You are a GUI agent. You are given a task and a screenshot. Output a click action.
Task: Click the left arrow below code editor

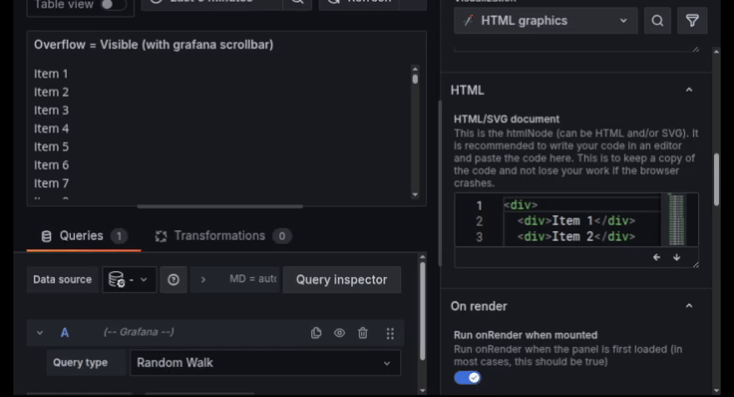tap(656, 257)
